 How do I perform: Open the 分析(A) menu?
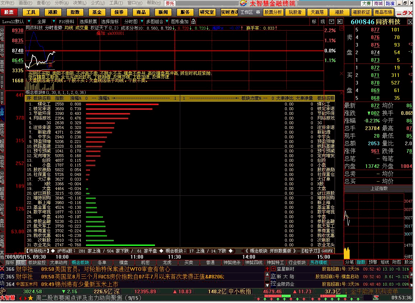[61, 3]
